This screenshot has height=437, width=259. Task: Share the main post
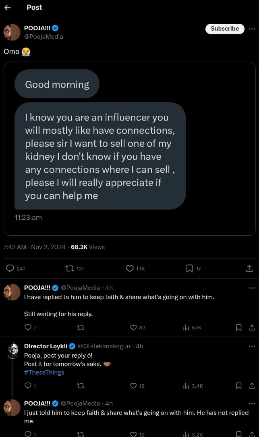(x=249, y=268)
